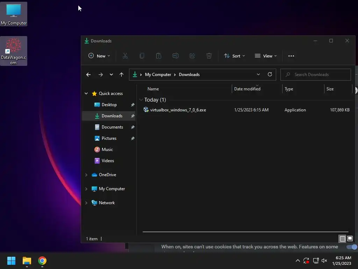Click the Copy icon in Explorer toolbar
This screenshot has width=358, height=269.
click(x=142, y=56)
